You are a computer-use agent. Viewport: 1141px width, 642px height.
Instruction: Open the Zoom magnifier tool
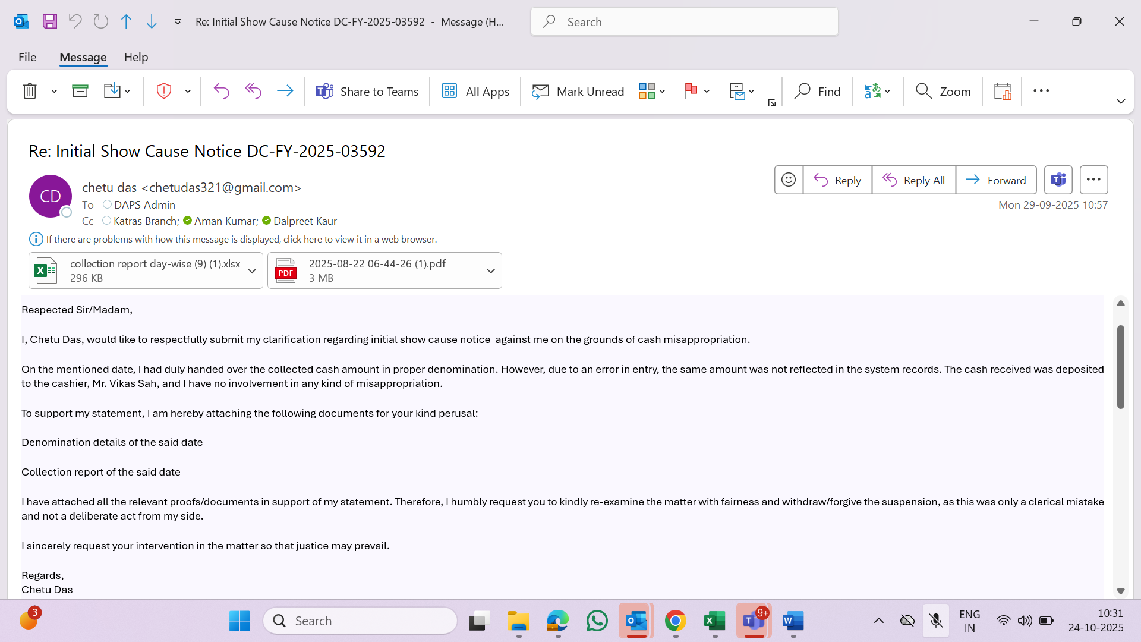(x=943, y=92)
